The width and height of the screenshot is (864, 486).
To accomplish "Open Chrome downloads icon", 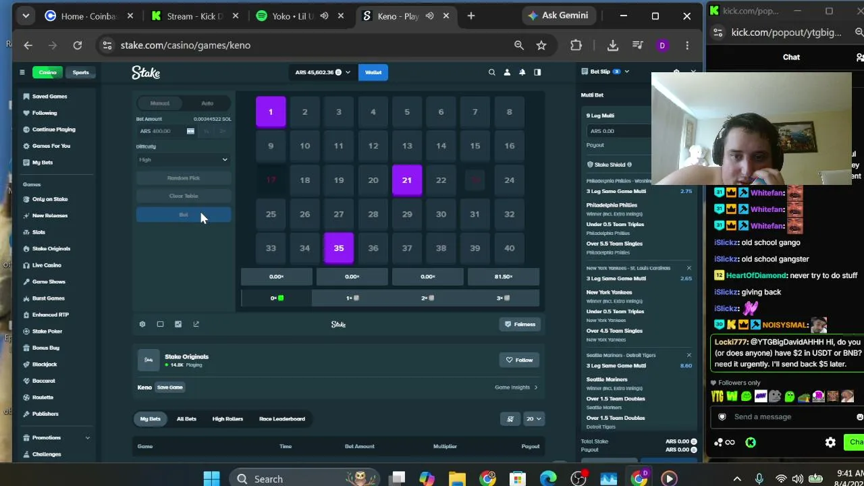I will click(x=613, y=45).
